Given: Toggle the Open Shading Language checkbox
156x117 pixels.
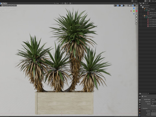Looking at the screenshot, I should point(152,106).
